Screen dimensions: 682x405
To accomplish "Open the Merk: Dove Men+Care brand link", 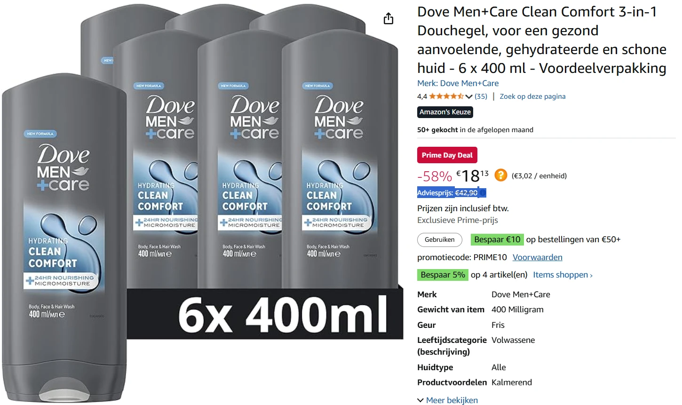I will (458, 83).
